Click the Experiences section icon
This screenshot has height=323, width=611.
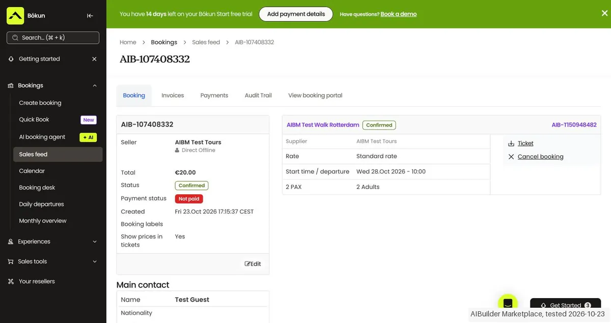(x=11, y=242)
